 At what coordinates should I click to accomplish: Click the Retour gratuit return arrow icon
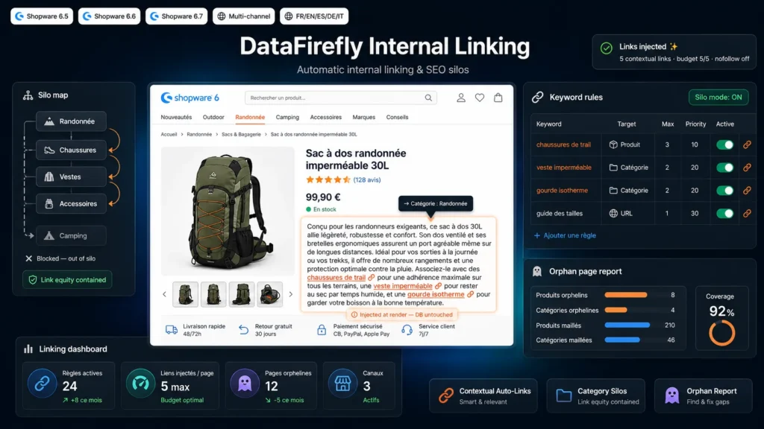tap(244, 330)
